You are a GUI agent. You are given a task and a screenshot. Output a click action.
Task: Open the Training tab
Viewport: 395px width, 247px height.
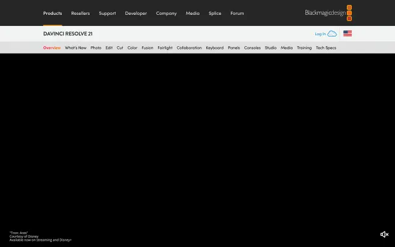304,48
